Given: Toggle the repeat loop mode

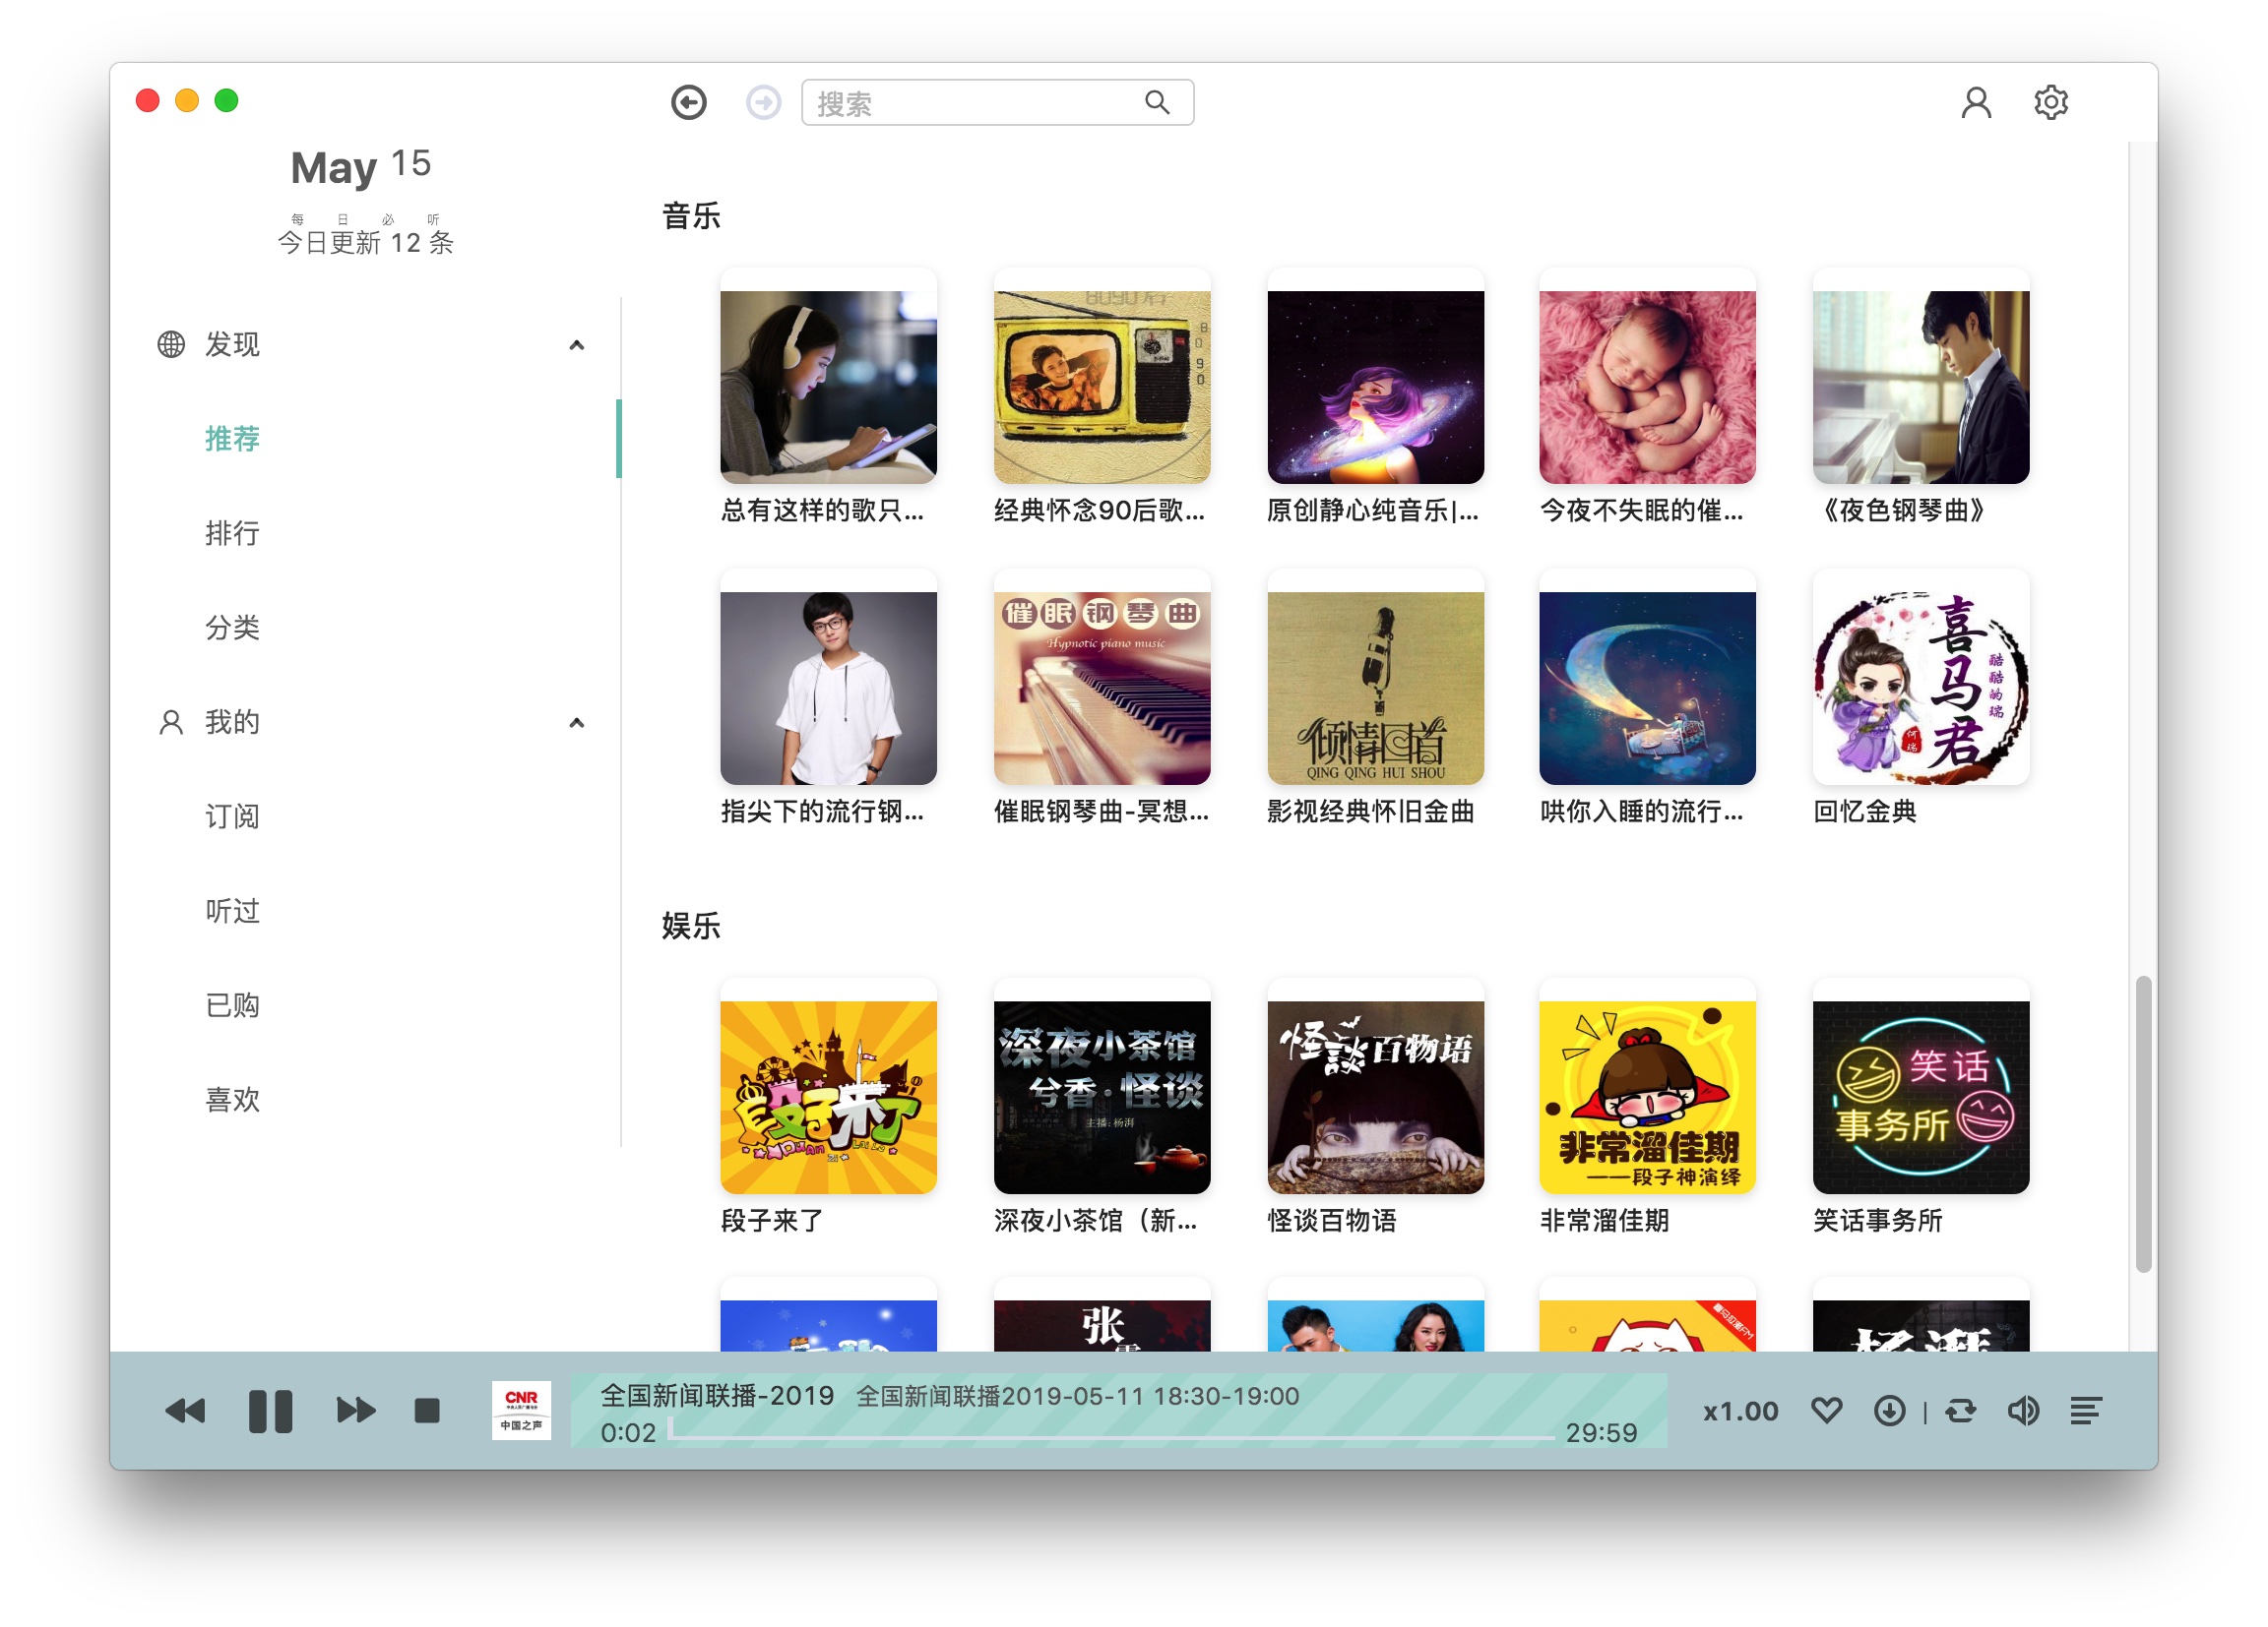Looking at the screenshot, I should pos(1960,1411).
